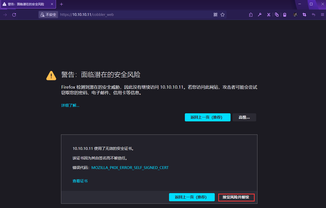Open MOZILLA_PKIX_ERROR_SELF_SIGNED_CERT error code link
326x208 pixels.
coord(130,167)
